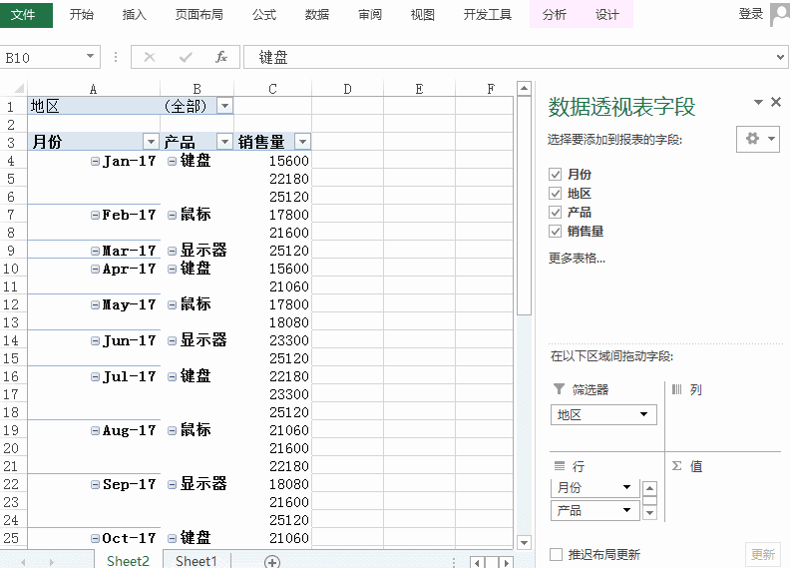This screenshot has width=790, height=568.
Task: Click the user account avatar icon
Action: (x=778, y=14)
